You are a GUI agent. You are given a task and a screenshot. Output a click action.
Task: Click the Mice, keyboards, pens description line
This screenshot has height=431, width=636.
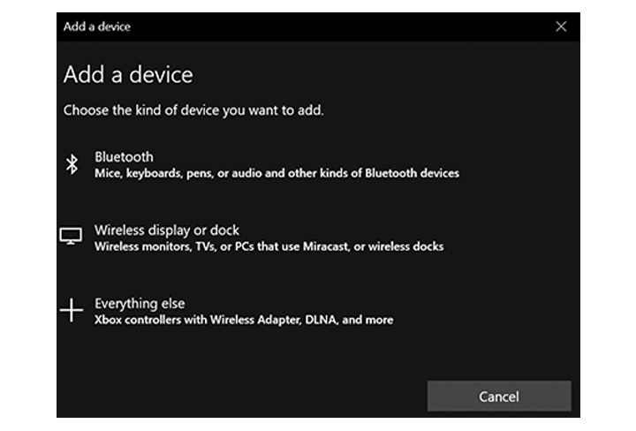coord(277,173)
